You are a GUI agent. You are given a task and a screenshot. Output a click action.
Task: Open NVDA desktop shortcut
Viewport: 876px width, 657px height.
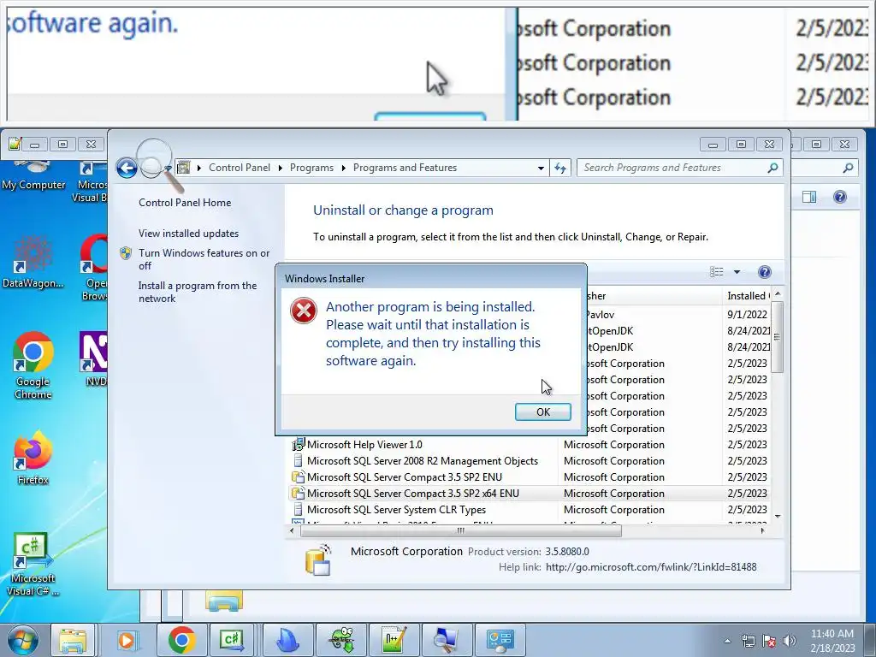93,358
